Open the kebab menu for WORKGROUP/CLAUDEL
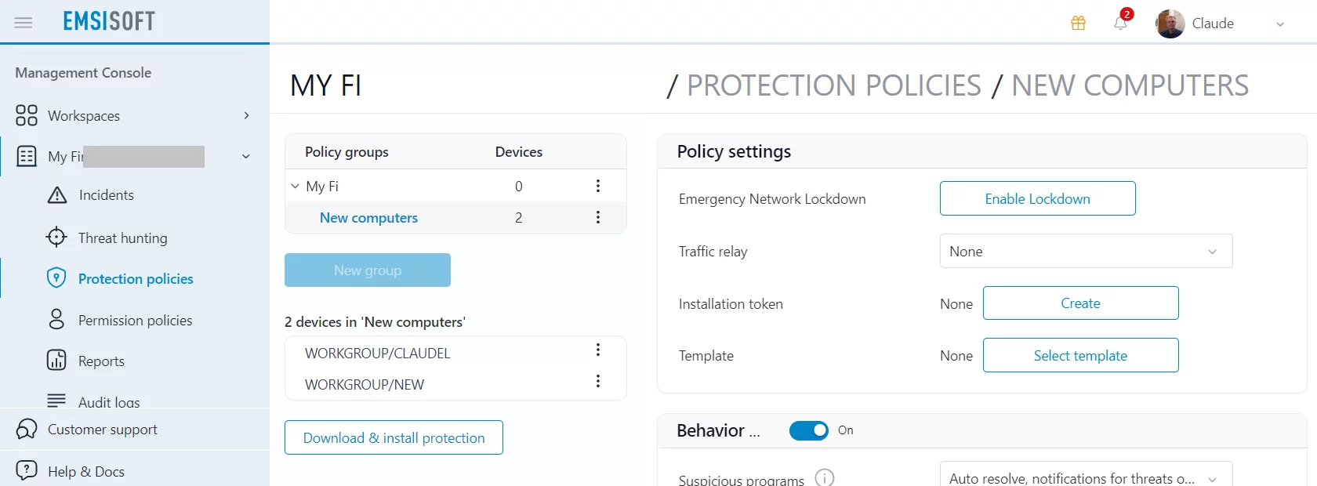 (x=598, y=350)
